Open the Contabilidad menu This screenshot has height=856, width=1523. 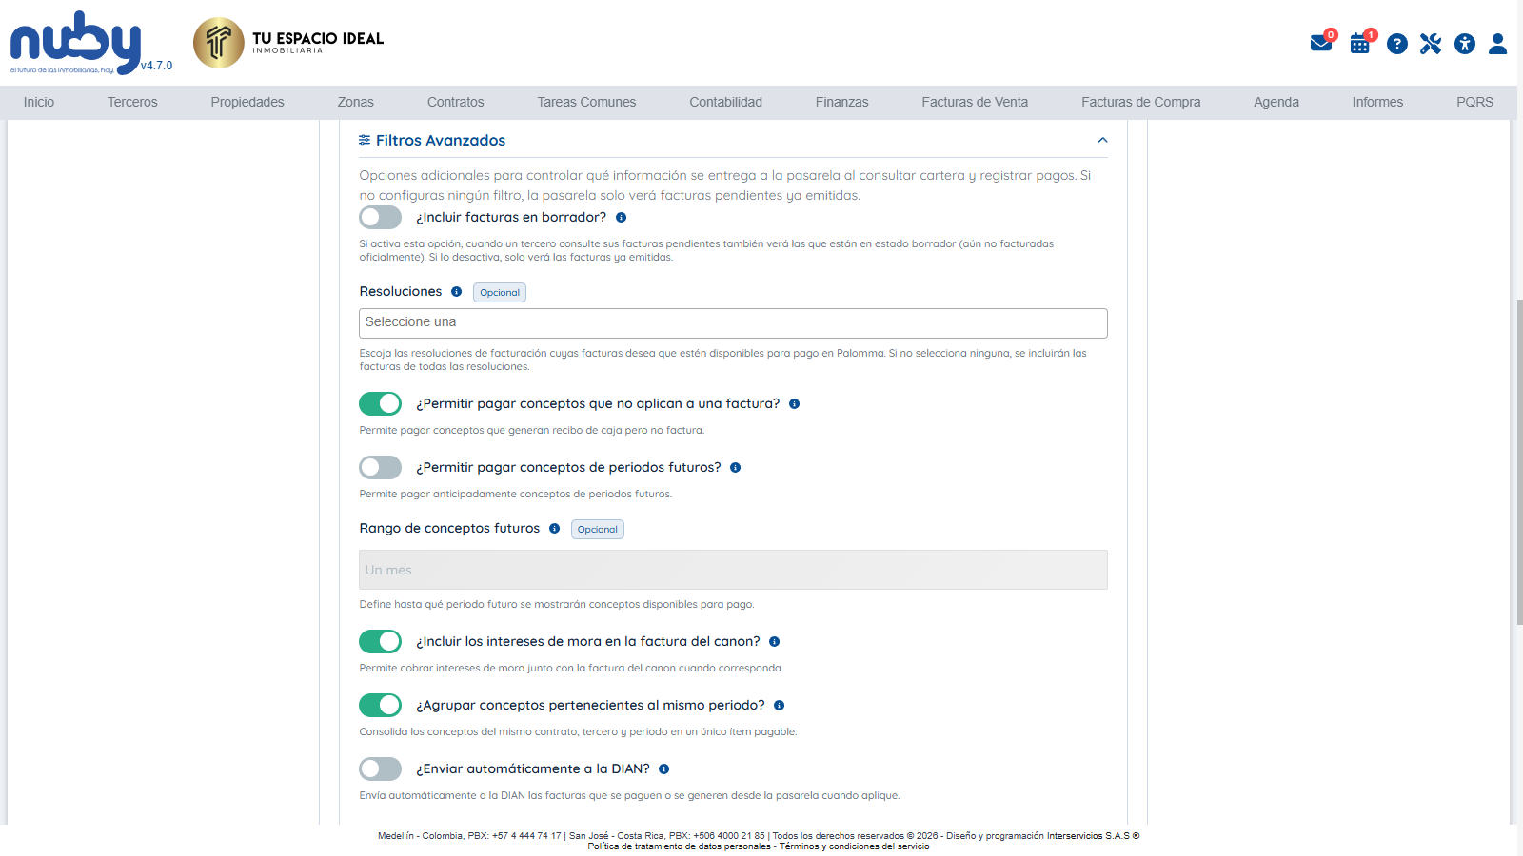(x=725, y=102)
